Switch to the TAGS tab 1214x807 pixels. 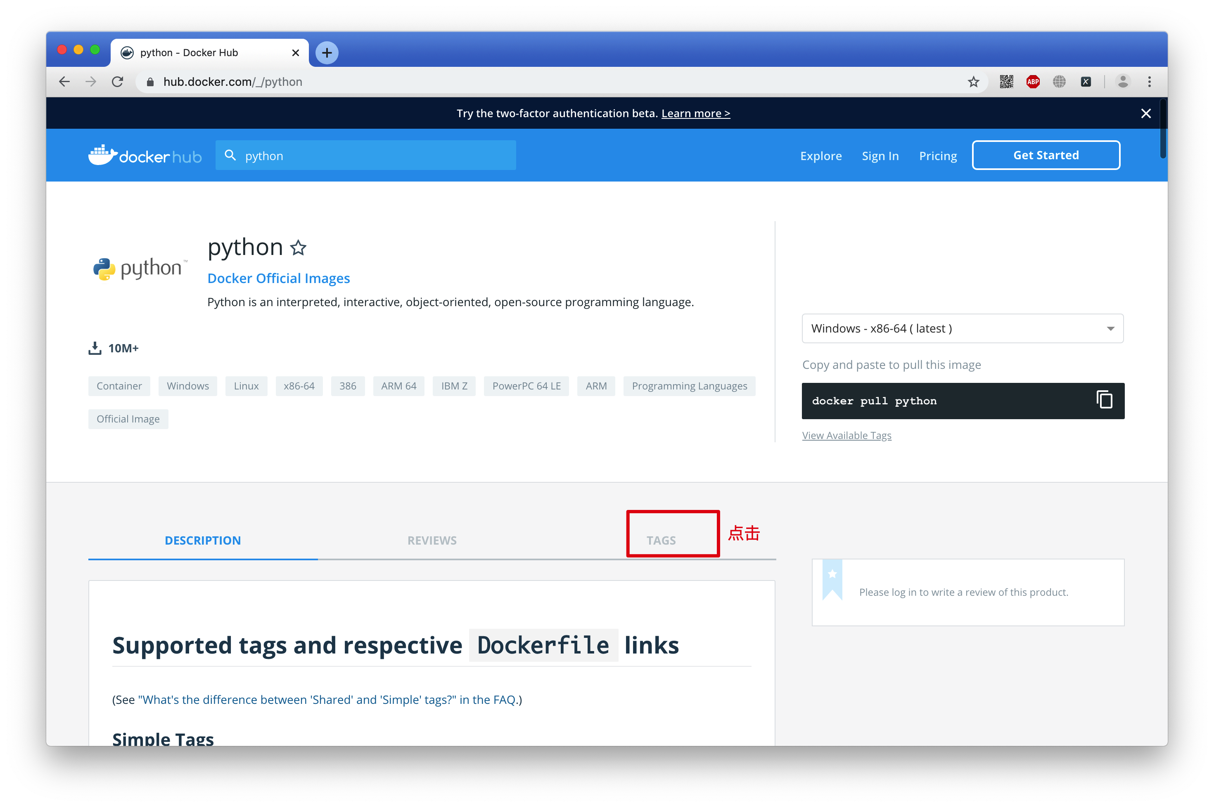tap(661, 540)
